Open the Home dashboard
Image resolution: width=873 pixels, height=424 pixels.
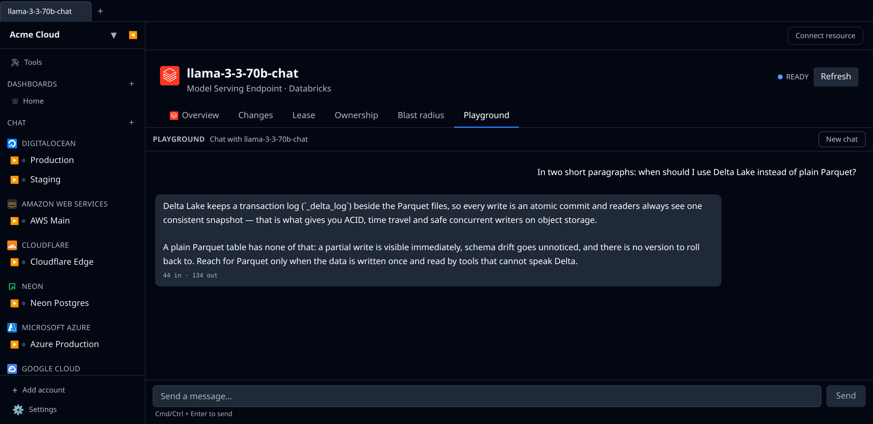(x=33, y=101)
